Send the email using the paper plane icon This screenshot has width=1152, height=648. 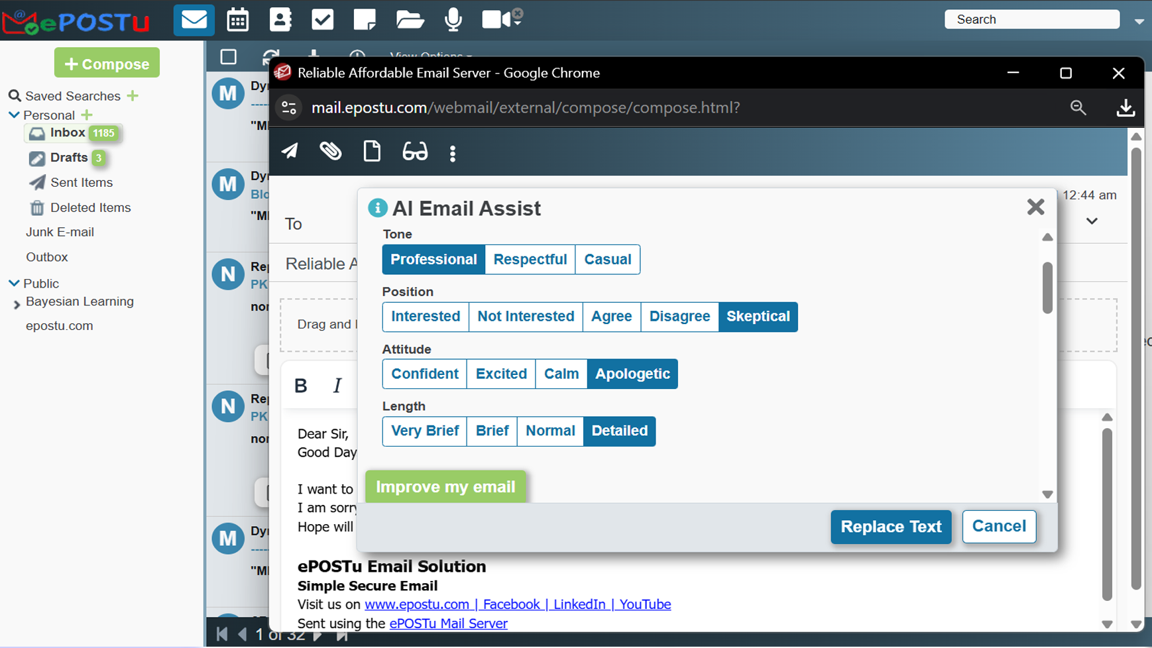coord(290,152)
